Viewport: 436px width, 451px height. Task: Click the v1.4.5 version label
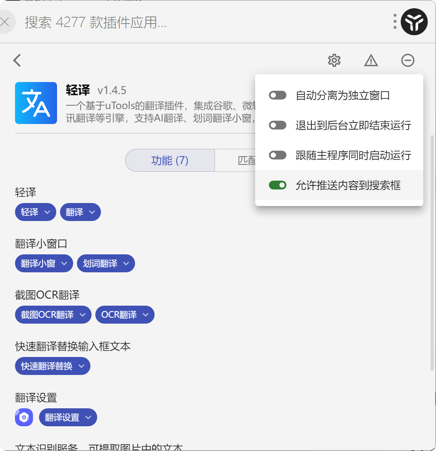(x=112, y=90)
